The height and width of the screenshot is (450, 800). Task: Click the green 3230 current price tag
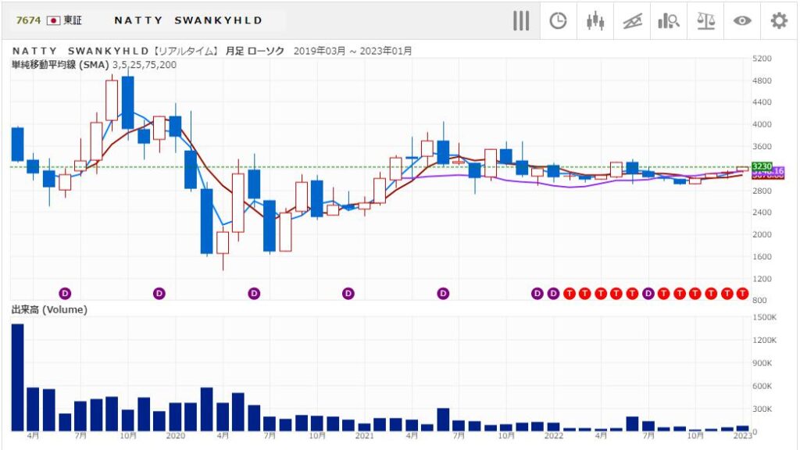click(x=762, y=166)
